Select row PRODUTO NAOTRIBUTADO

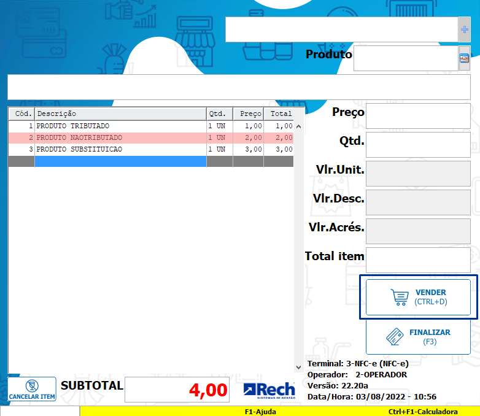(x=151, y=138)
